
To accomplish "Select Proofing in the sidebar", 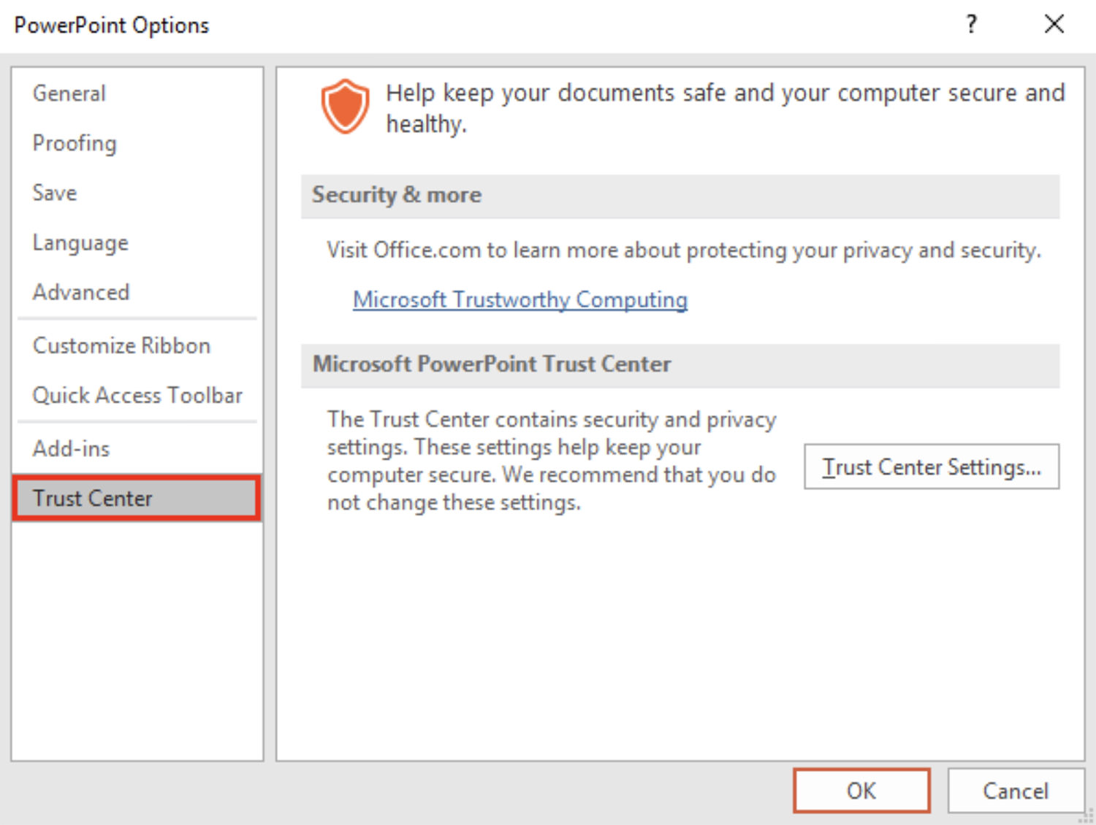I will (x=137, y=143).
